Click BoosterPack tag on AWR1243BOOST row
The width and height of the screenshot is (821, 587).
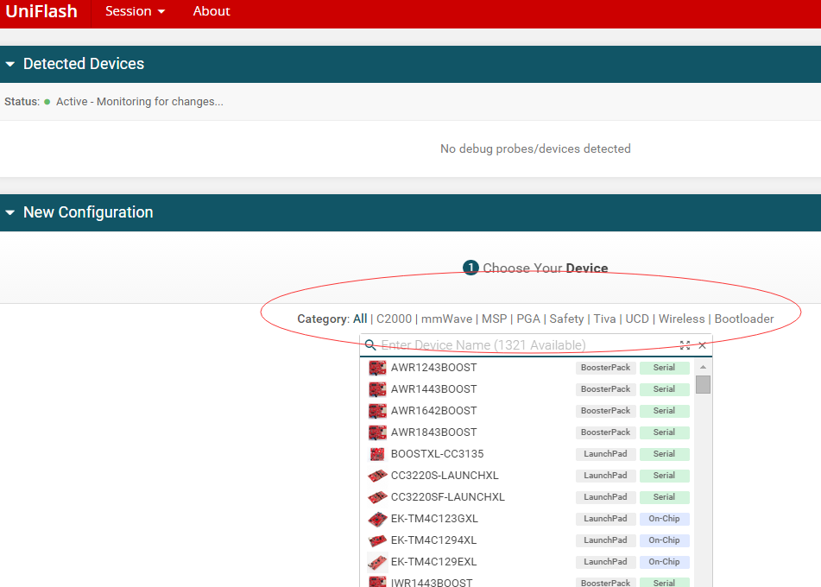click(605, 368)
